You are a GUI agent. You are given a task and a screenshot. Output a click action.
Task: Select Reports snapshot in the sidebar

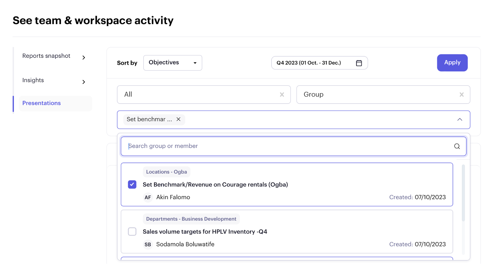[46, 56]
